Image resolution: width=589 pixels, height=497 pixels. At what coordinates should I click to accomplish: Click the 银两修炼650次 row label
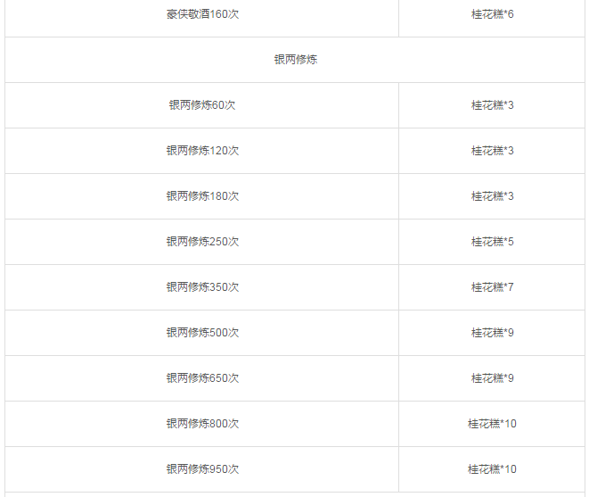(x=202, y=378)
